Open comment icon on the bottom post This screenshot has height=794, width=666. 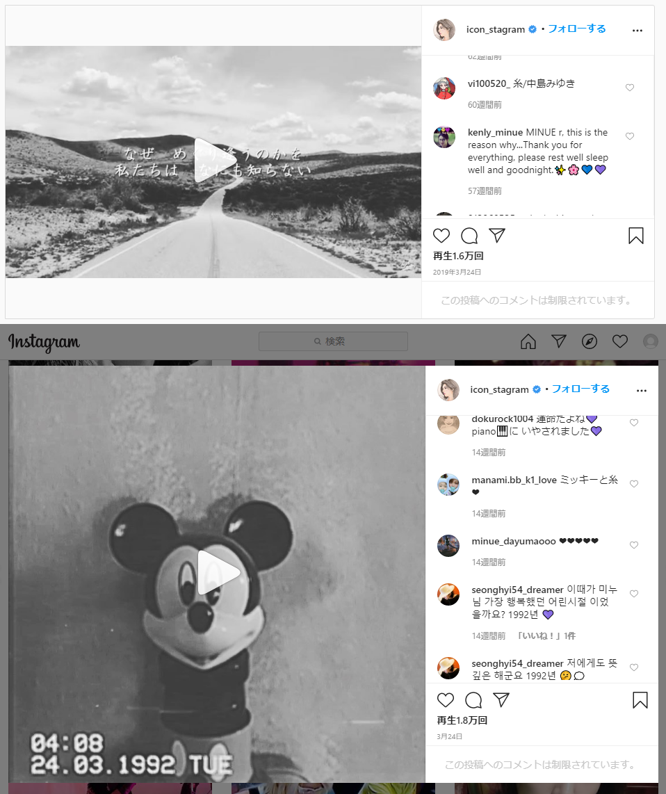pyautogui.click(x=473, y=700)
